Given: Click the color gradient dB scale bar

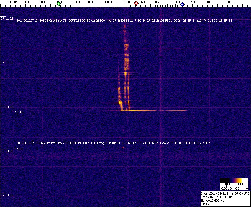Looking at the screenshot, I should pyautogui.click(x=234, y=180).
